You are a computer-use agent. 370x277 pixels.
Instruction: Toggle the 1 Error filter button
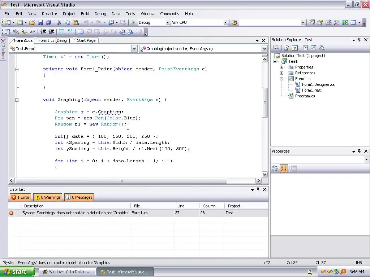point(21,197)
